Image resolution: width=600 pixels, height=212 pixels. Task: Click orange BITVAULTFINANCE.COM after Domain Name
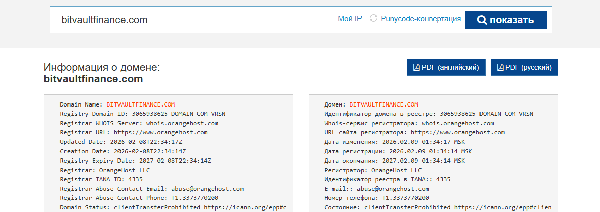(x=141, y=104)
